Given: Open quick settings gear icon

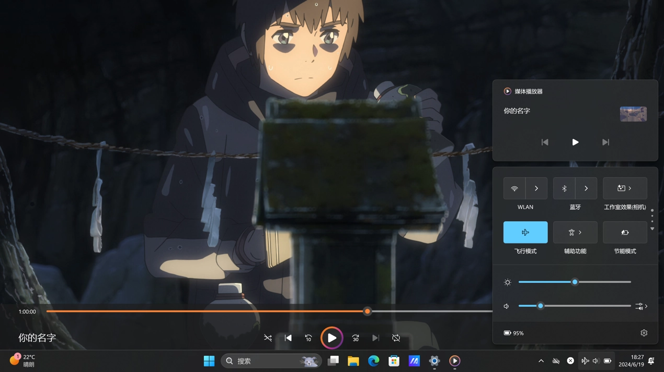Looking at the screenshot, I should [644, 333].
